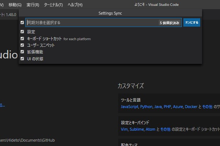Open the Azure tools link

coord(178,107)
